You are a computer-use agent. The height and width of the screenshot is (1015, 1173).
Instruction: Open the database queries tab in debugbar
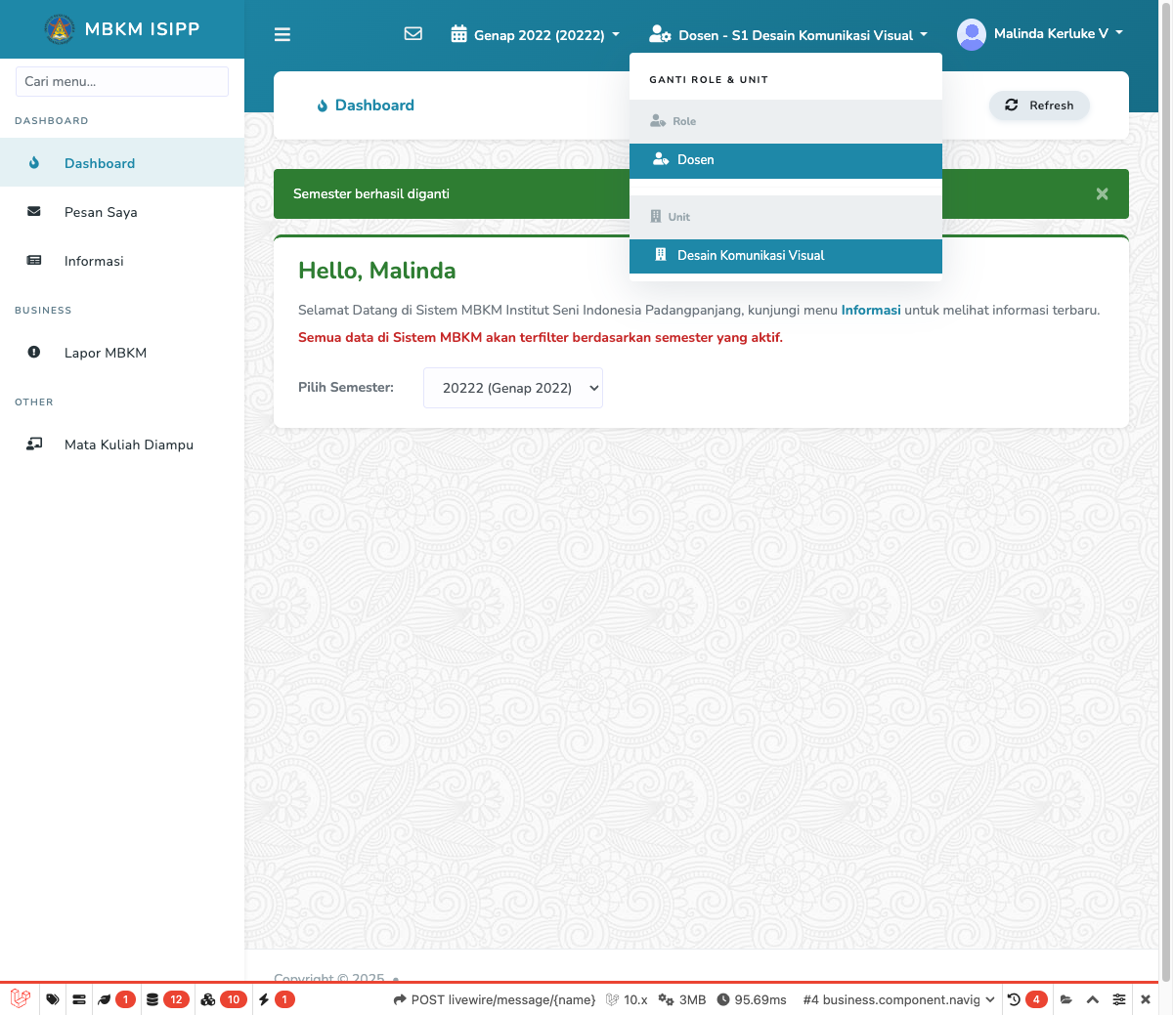click(x=165, y=999)
